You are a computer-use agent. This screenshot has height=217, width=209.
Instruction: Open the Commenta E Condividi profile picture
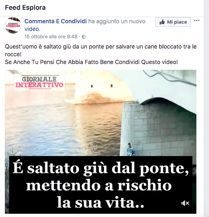pos(13,25)
